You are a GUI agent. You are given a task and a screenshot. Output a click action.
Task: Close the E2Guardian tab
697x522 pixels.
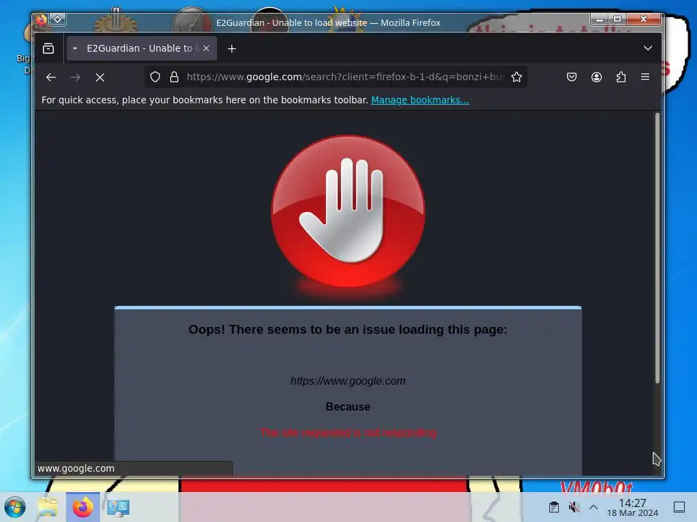click(206, 48)
